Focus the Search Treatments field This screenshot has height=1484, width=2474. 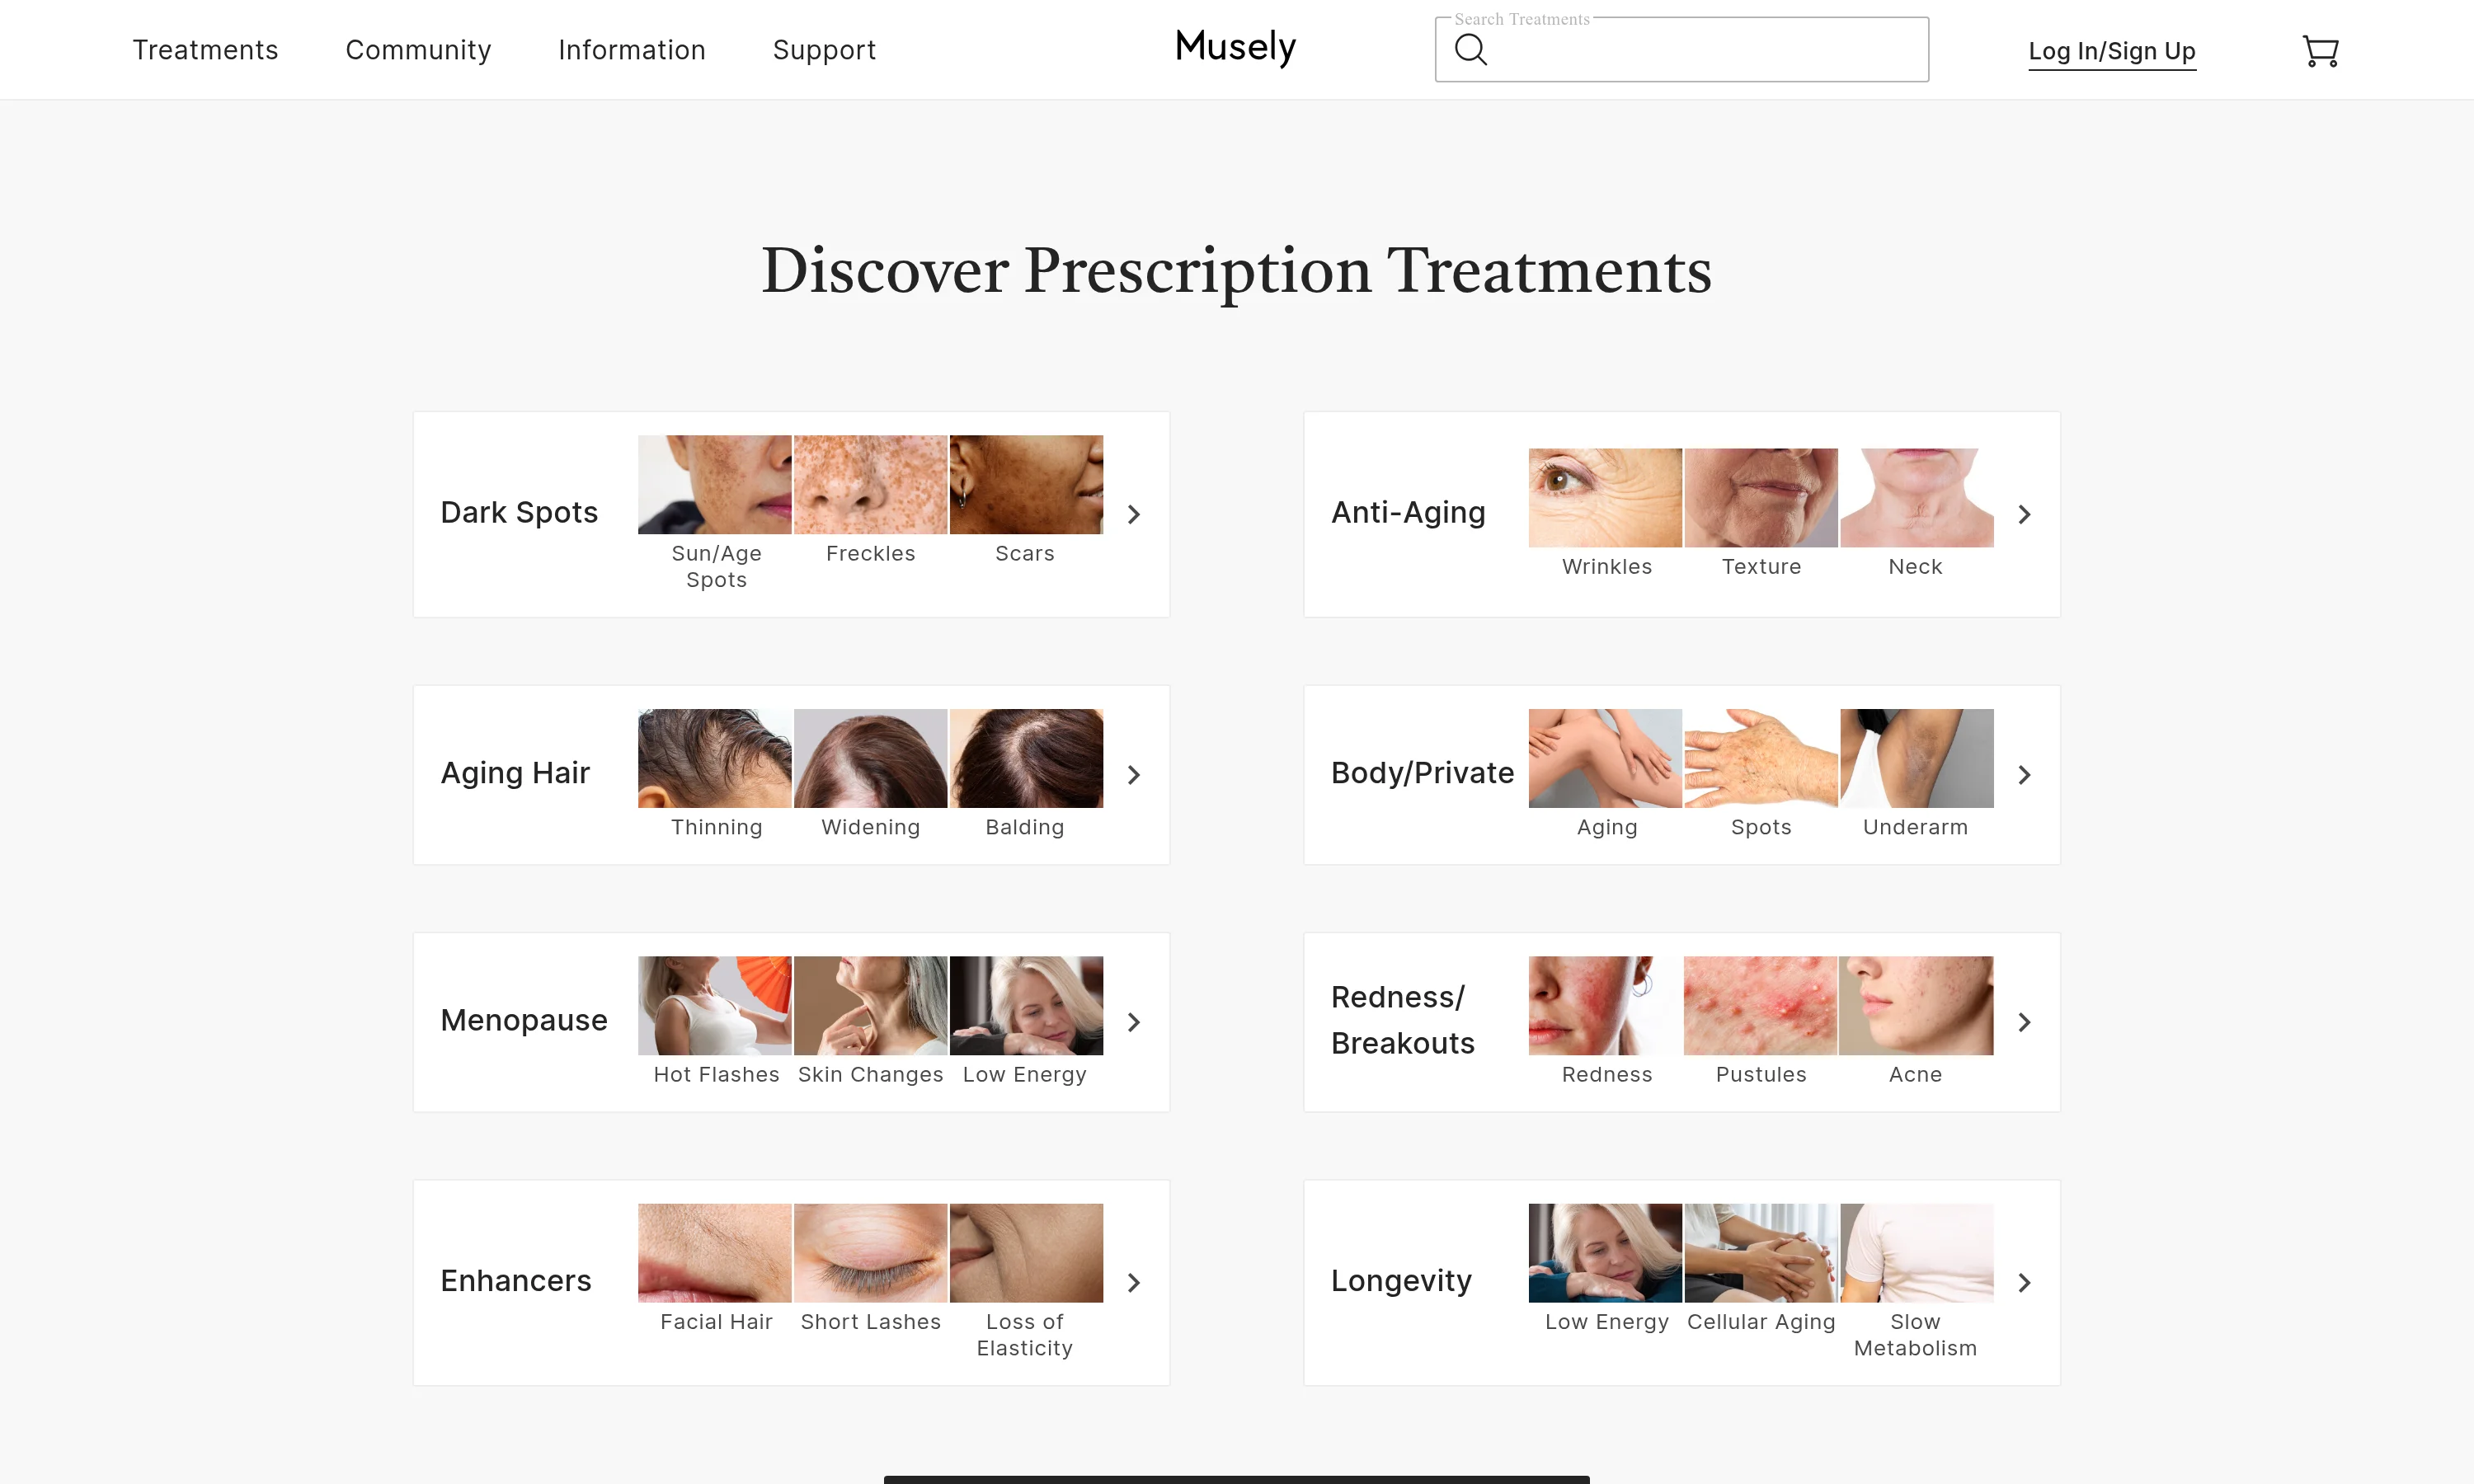pos(1682,49)
